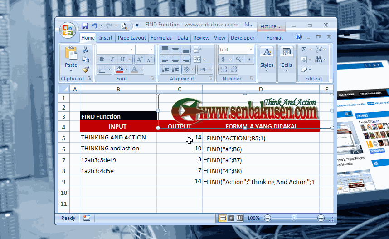Click Increase Decimal button
This screenshot has width=389, height=239.
224,70
